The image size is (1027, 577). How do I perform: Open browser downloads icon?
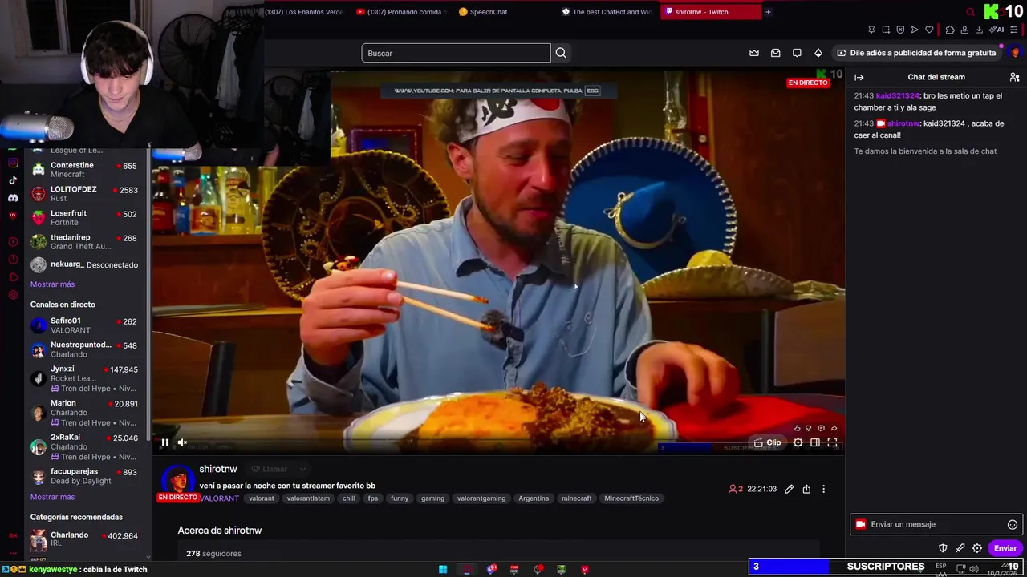pyautogui.click(x=979, y=30)
